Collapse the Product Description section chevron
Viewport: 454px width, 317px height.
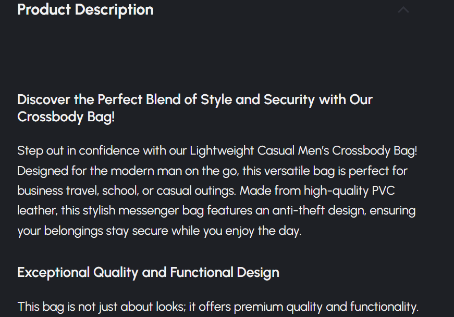pyautogui.click(x=403, y=10)
